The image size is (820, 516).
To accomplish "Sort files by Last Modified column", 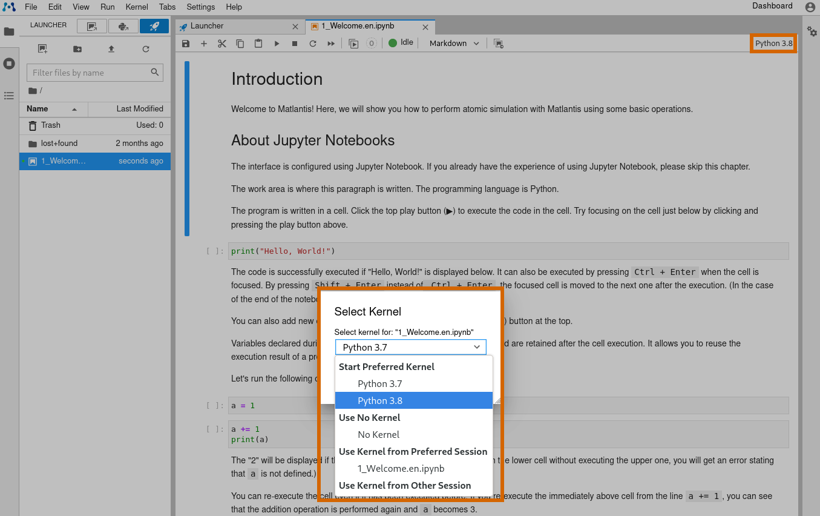I will [x=130, y=109].
